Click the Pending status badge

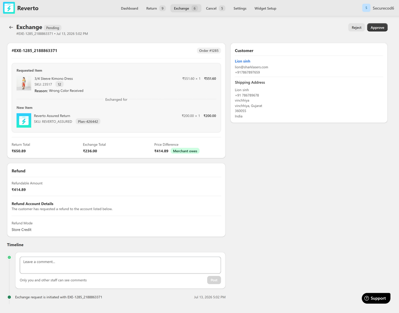coord(53,28)
